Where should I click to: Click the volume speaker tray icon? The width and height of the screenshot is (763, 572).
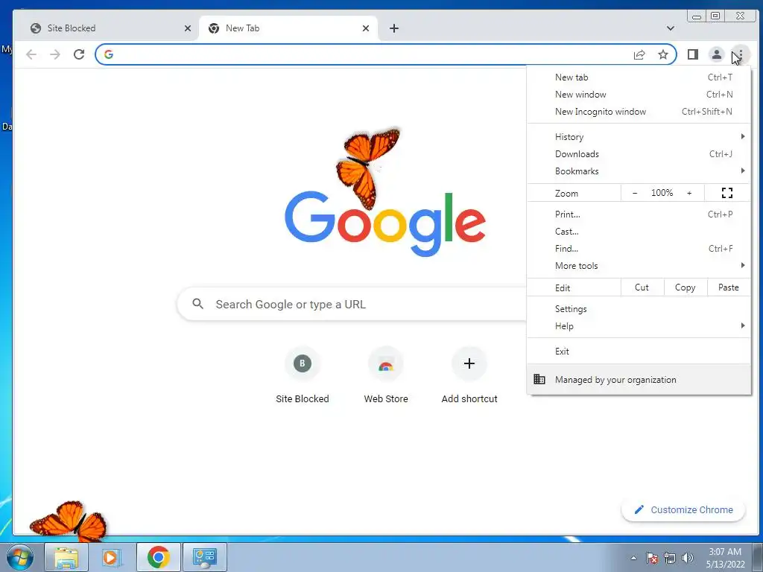[x=688, y=558]
